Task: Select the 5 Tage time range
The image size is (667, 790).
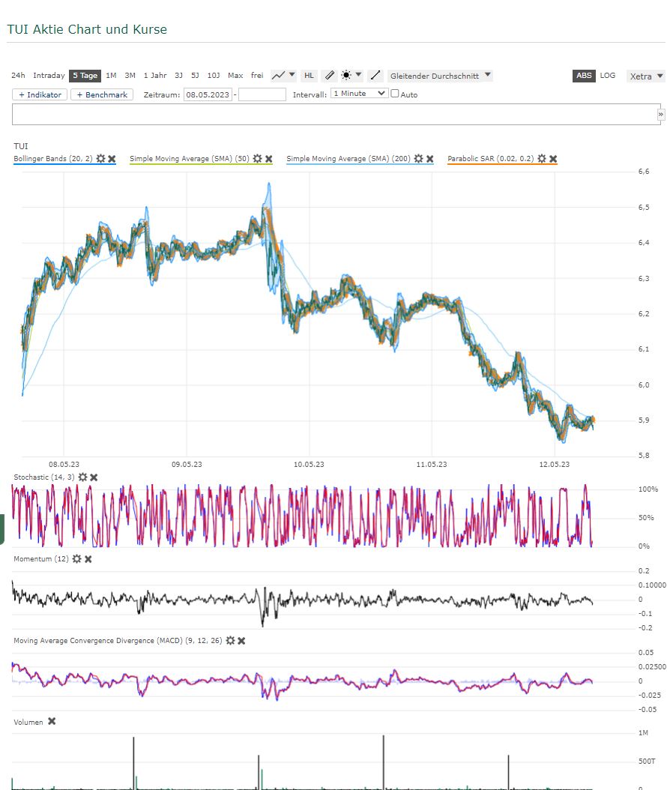Action: point(85,76)
